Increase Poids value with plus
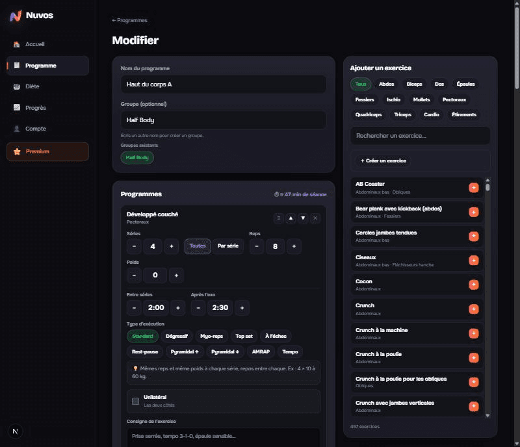 point(176,275)
